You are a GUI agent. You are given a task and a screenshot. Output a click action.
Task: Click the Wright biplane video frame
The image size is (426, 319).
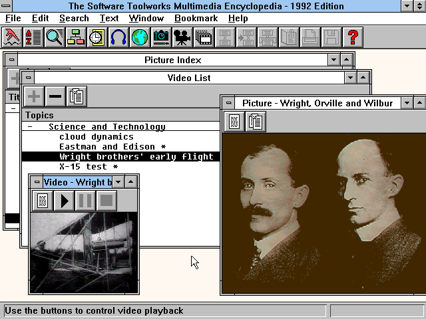pyautogui.click(x=84, y=253)
